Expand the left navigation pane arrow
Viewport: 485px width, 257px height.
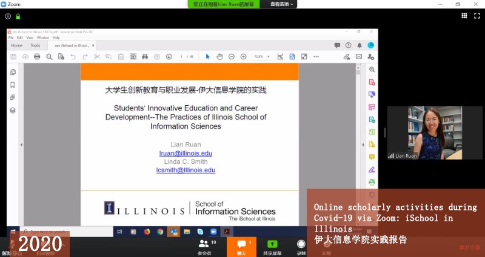click(x=21, y=145)
